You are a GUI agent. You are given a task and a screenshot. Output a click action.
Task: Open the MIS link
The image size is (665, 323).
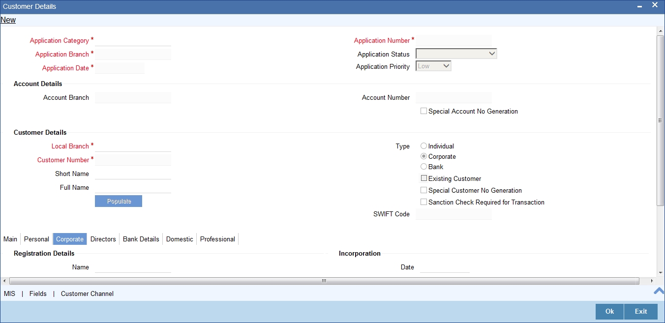point(9,294)
